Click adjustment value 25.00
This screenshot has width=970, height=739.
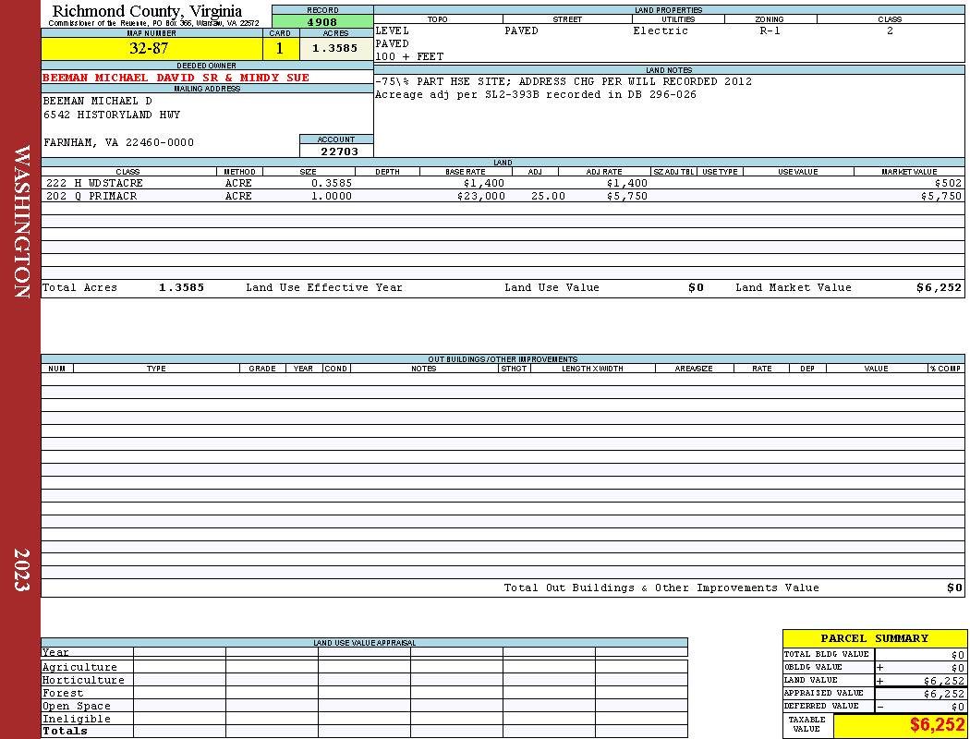pos(548,196)
